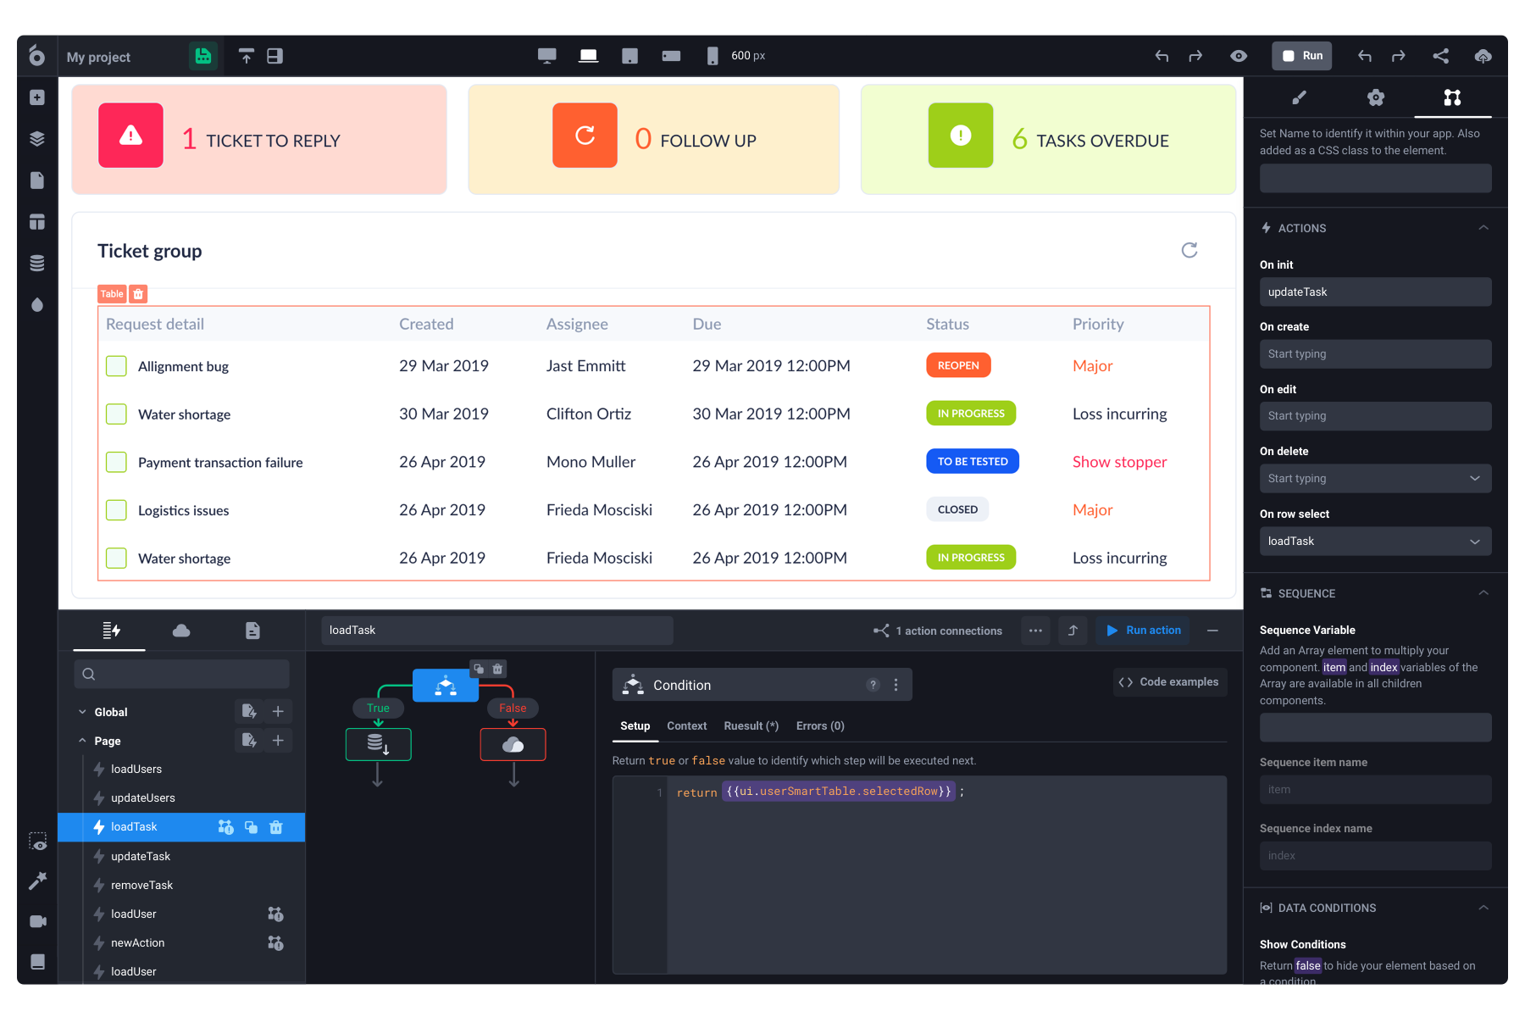Click the cloud upload icon top right

point(1483,55)
